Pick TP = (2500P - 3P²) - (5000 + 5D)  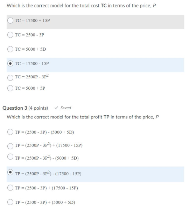click(10, 157)
